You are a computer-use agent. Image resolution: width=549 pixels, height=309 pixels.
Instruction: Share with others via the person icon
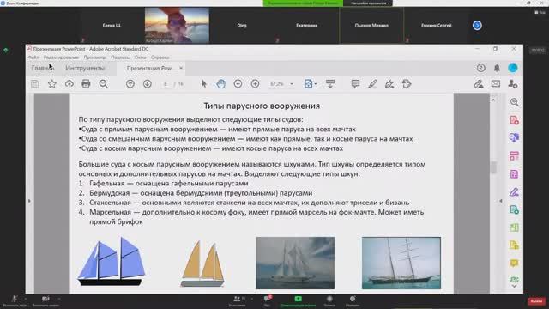coord(513,84)
